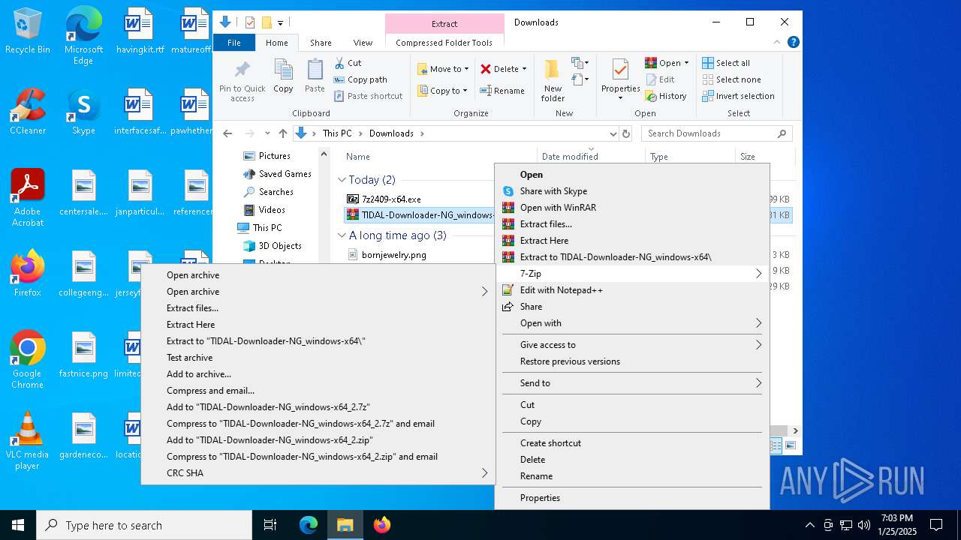Click Paste shortcut in ribbon
The width and height of the screenshot is (961, 540).
[x=368, y=96]
